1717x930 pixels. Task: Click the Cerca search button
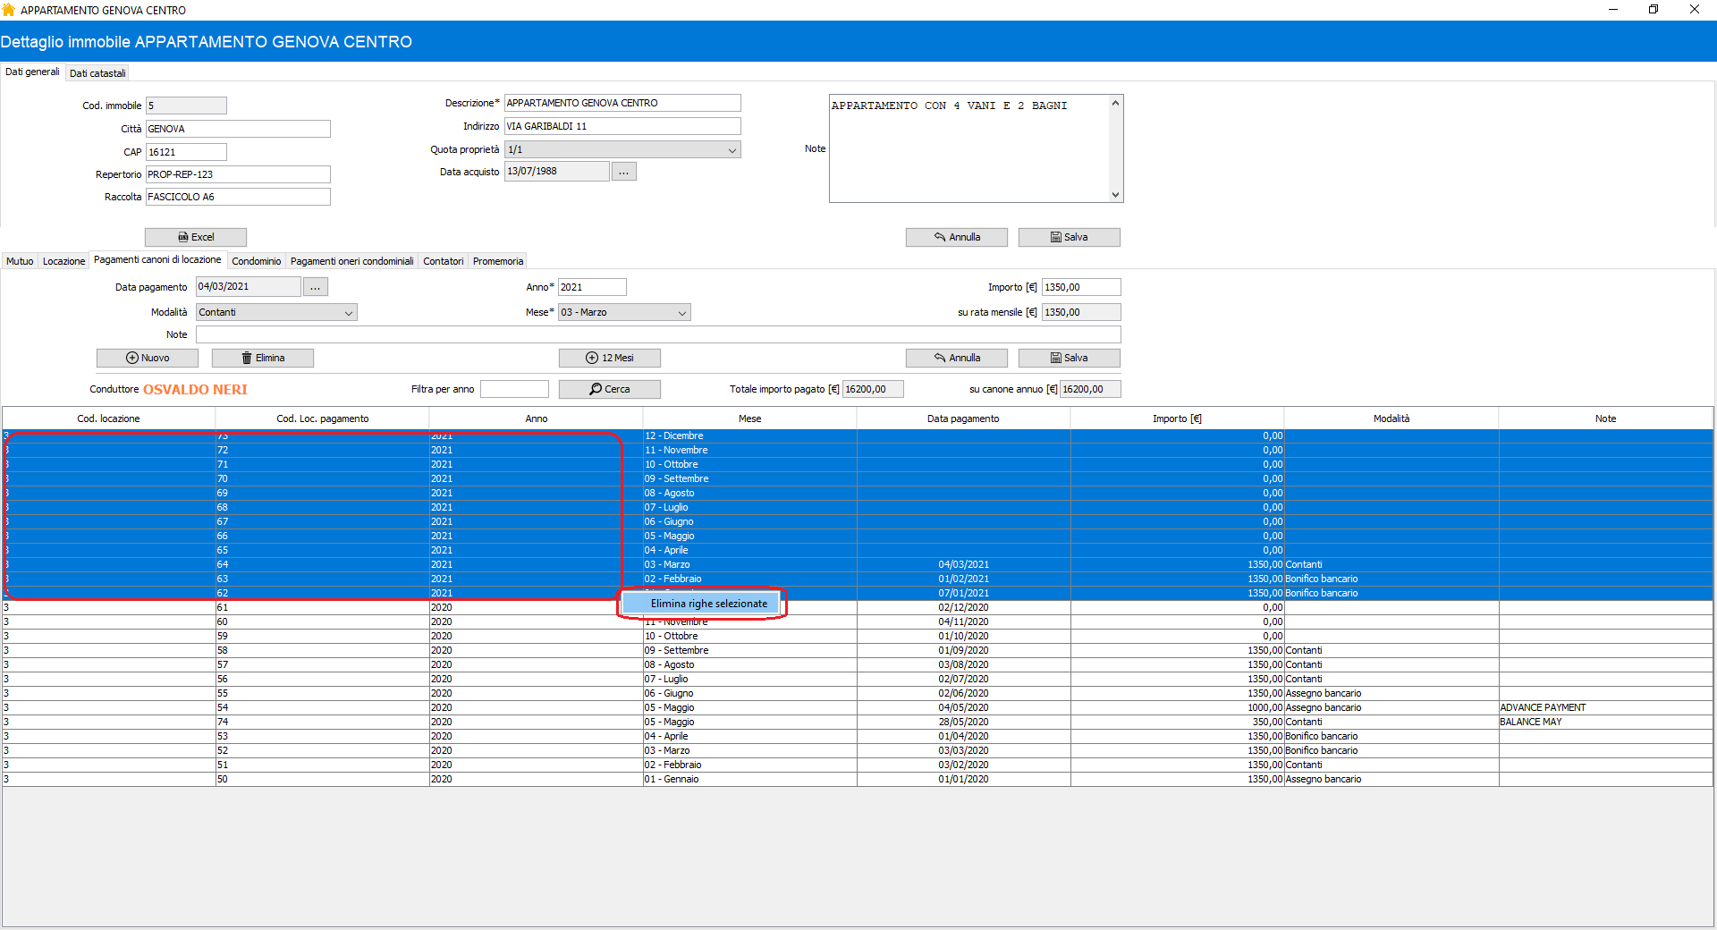(609, 389)
